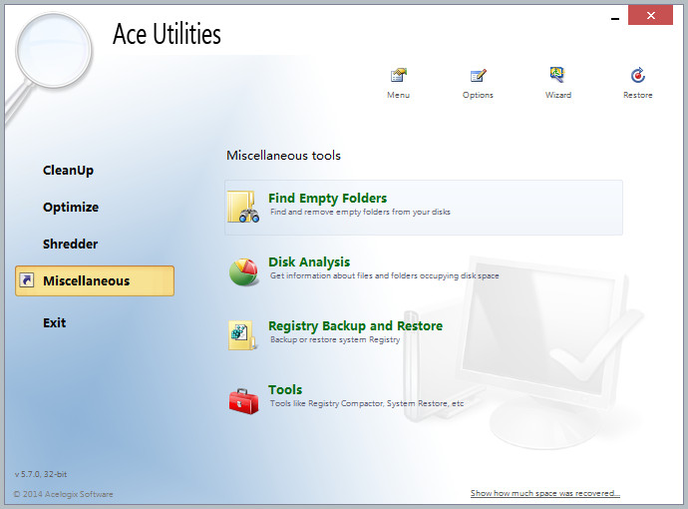Close the Ace Utilities window
The height and width of the screenshot is (509, 688).
tap(650, 16)
